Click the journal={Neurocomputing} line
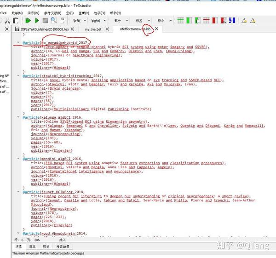276x258 pixels. click(x=57, y=134)
